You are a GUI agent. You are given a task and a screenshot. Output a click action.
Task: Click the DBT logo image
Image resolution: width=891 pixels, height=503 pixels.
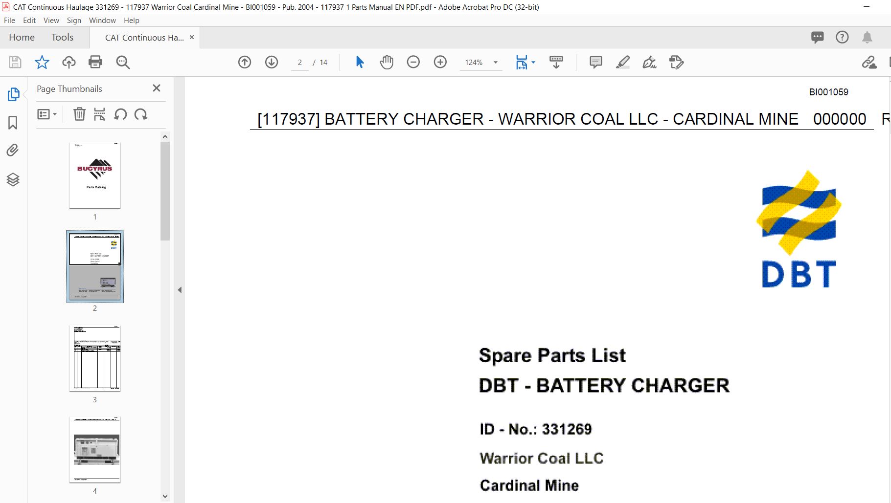click(x=799, y=229)
